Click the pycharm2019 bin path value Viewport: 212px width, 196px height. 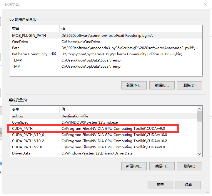122,54
